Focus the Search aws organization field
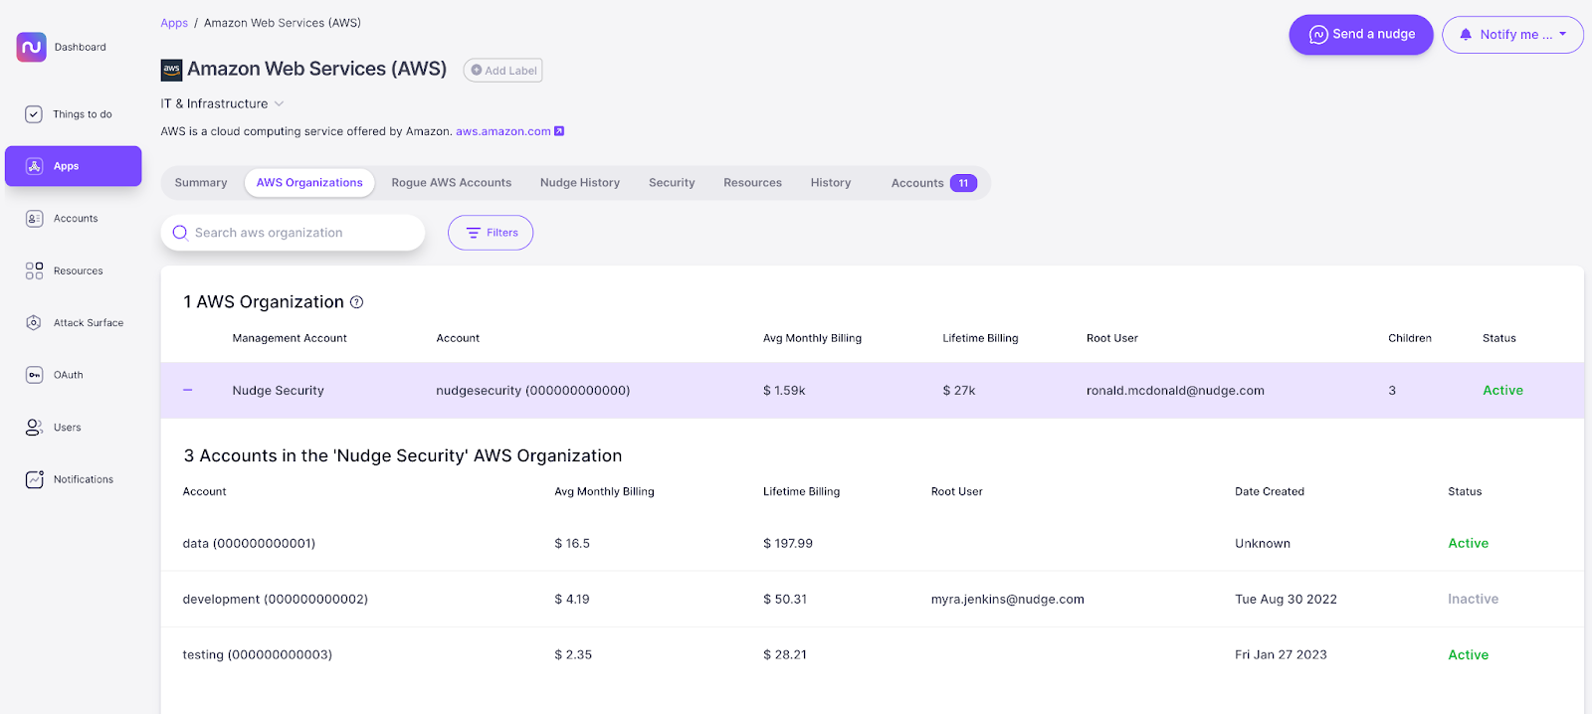 [x=298, y=233]
